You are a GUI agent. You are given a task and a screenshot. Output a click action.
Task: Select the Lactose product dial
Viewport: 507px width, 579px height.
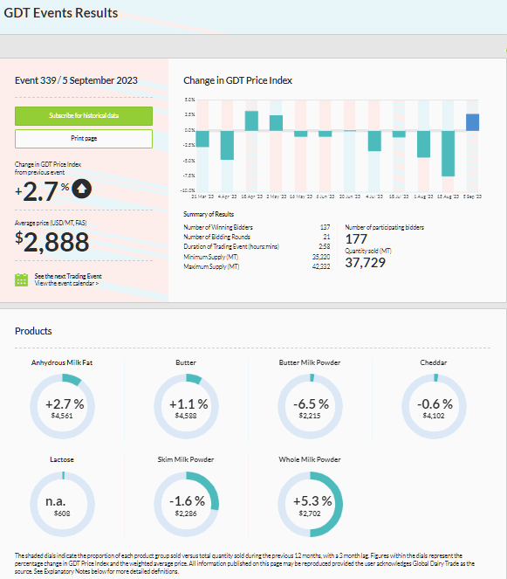(x=62, y=504)
